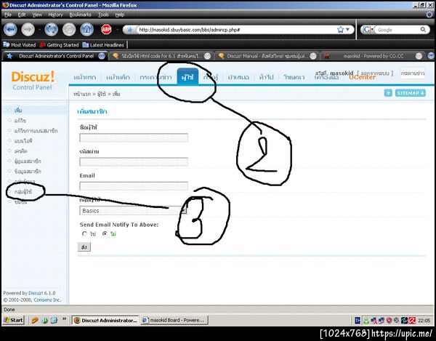The height and width of the screenshot is (341, 436).
Task: Close the Discuz! Administrator's Control Panel tab
Action: [x=102, y=56]
